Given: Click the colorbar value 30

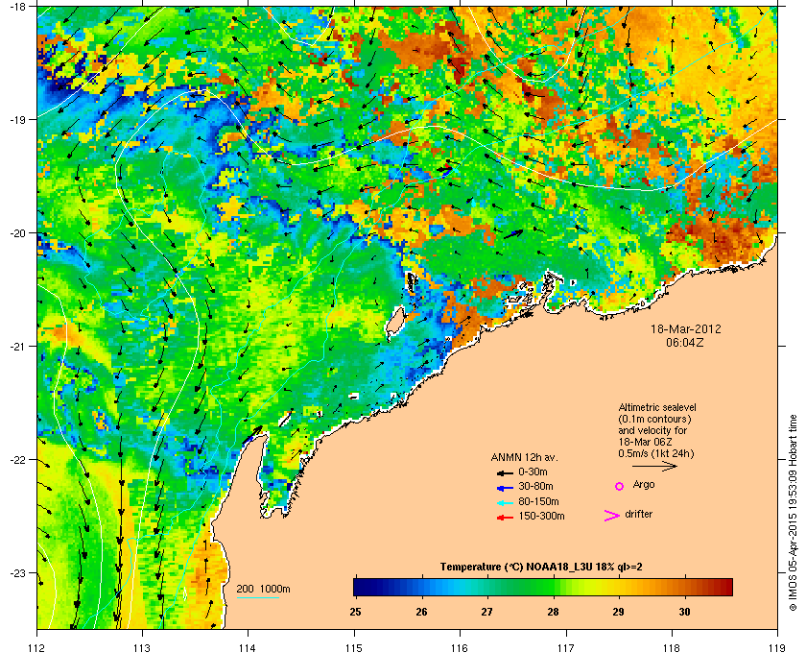Looking at the screenshot, I should pos(684,612).
